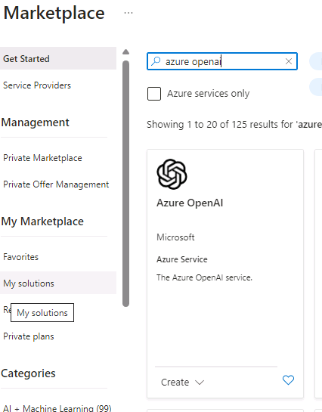Click the sidebar vertical scrollbar

pos(125,184)
